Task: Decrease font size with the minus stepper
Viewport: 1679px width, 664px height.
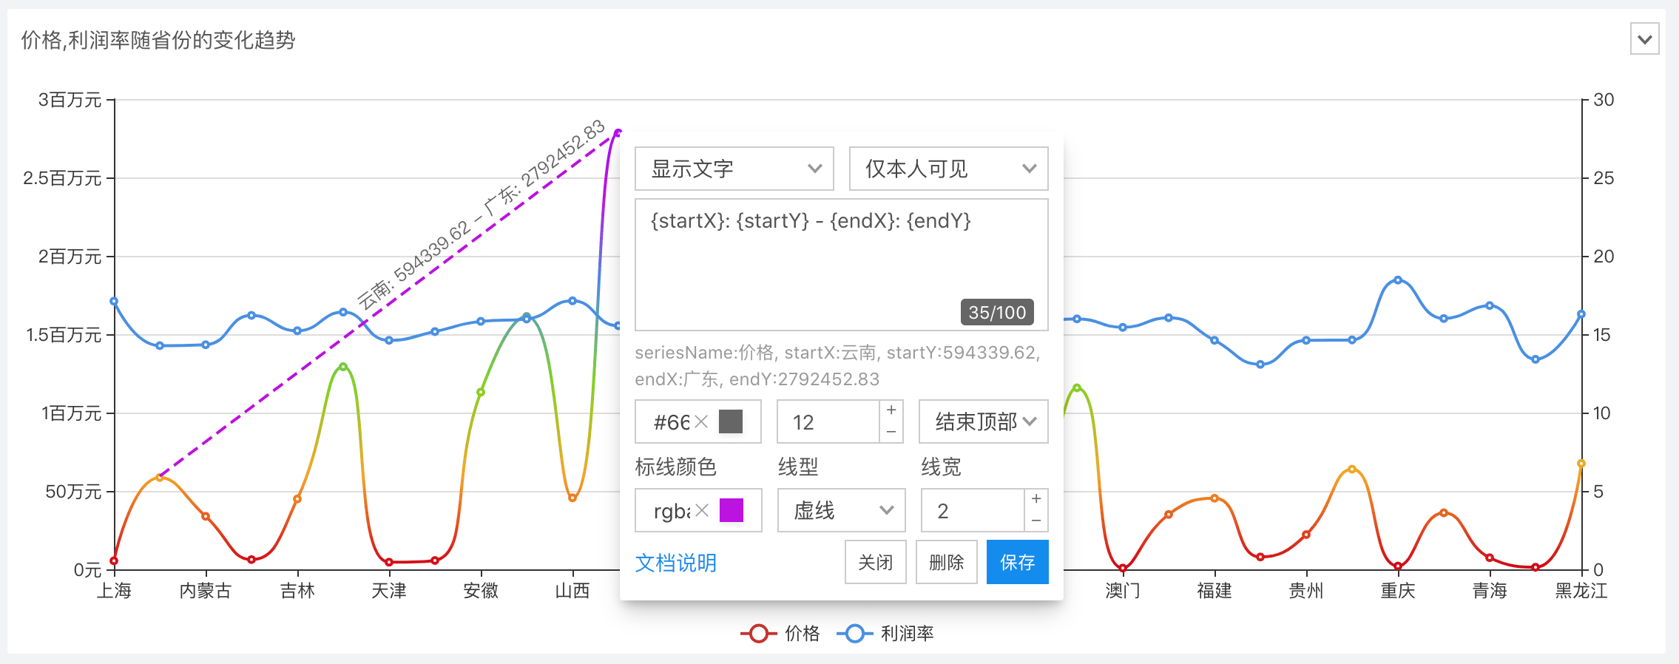Action: point(891,432)
